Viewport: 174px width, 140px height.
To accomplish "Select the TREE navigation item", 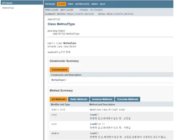I will pyautogui.click(x=70, y=4).
